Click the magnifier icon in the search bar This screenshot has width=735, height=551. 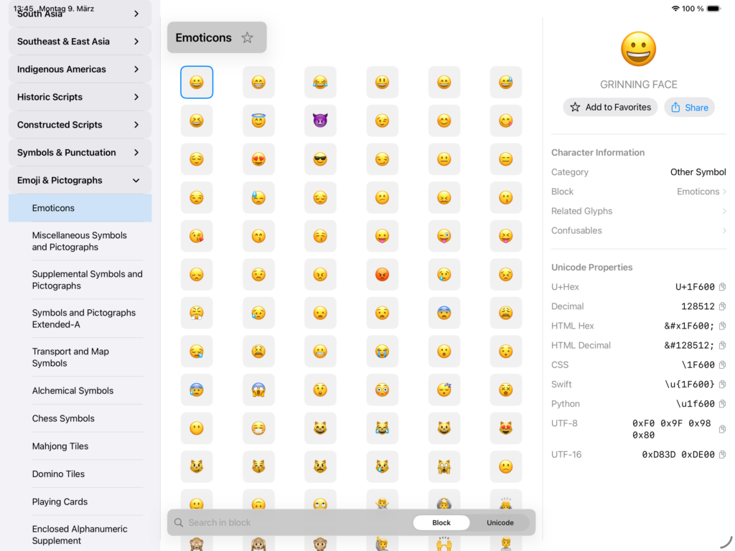tap(179, 522)
